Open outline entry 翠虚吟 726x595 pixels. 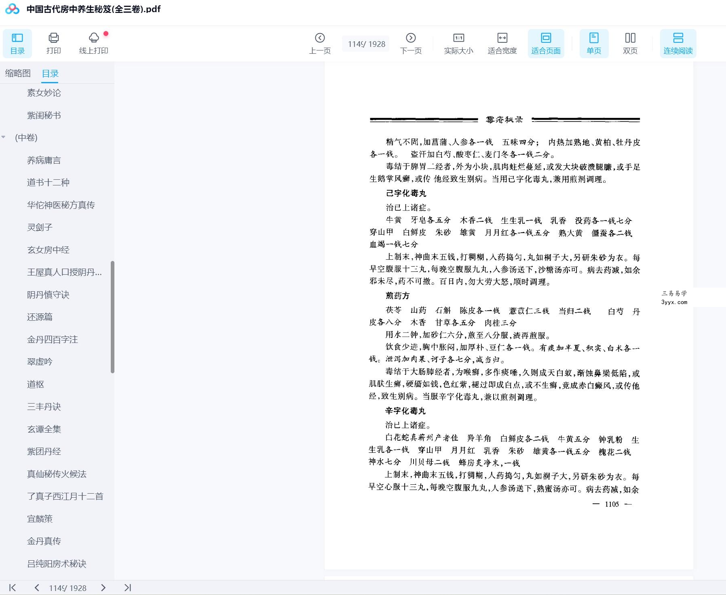pos(40,362)
